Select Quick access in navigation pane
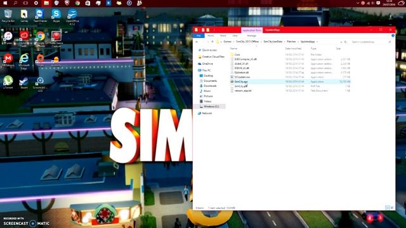This screenshot has width=406, height=228. tap(209, 50)
